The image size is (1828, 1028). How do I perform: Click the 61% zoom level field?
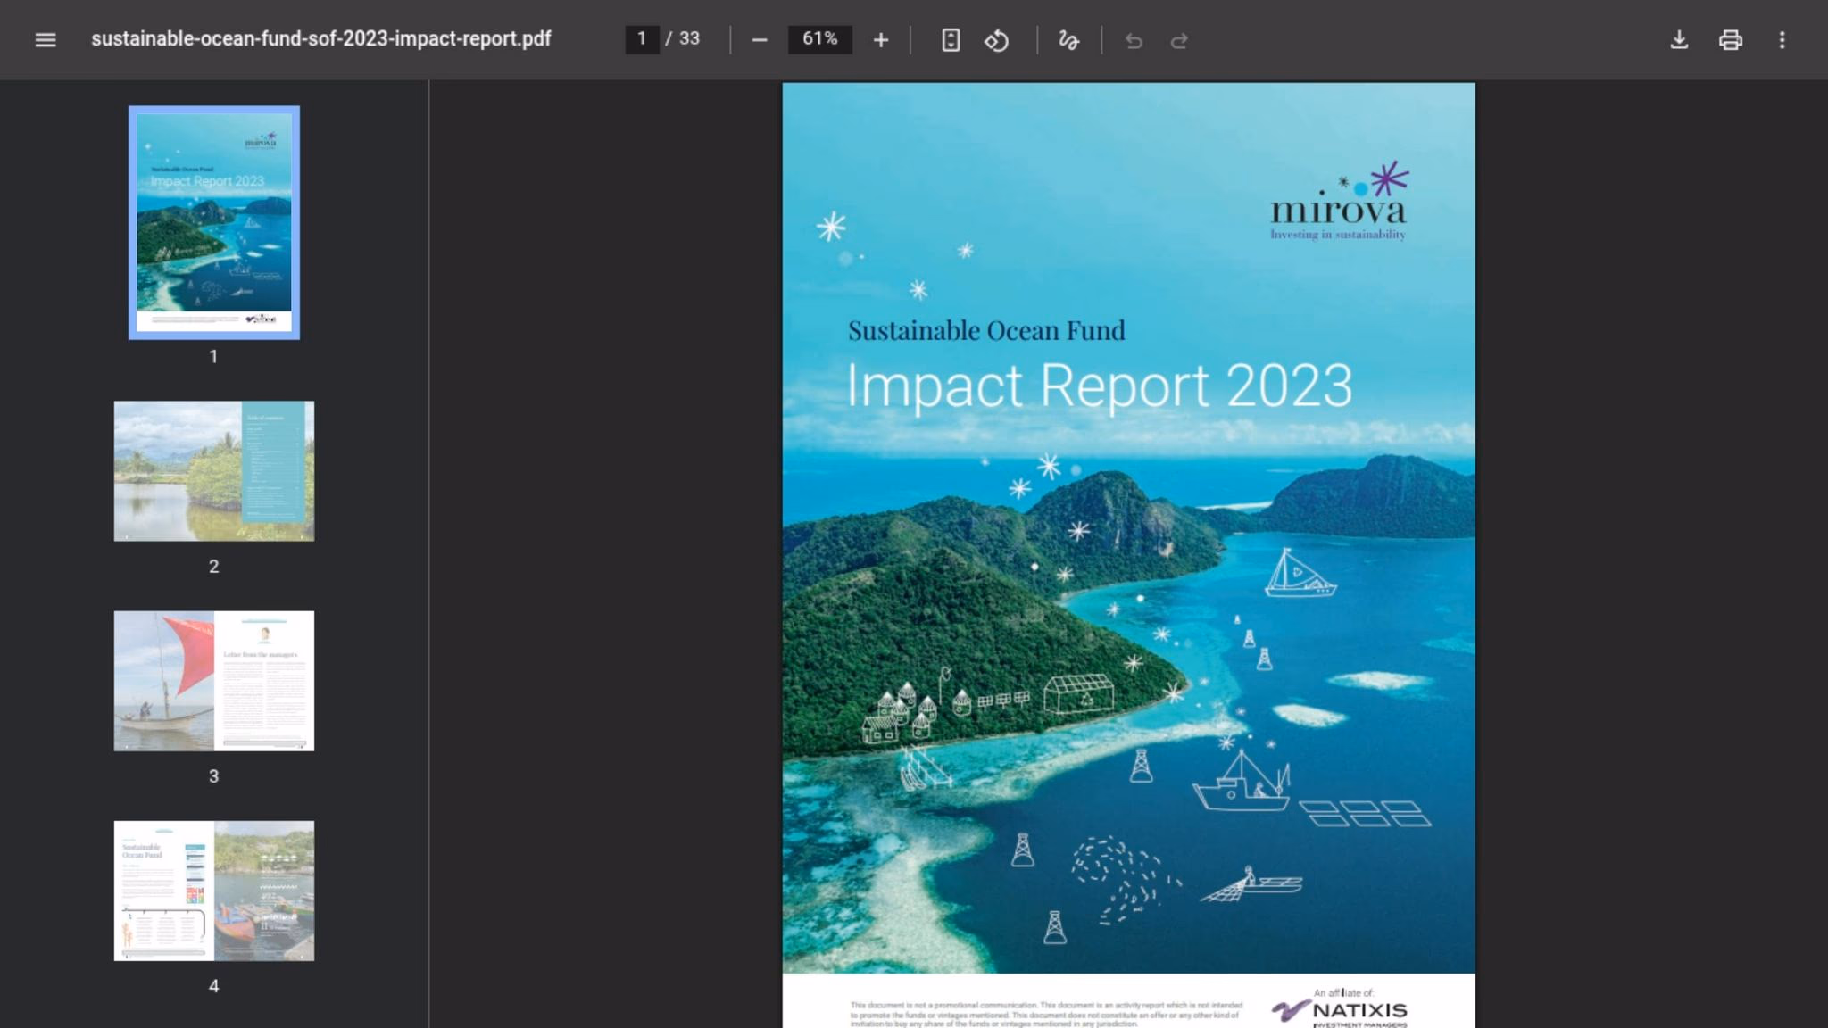pyautogui.click(x=819, y=39)
